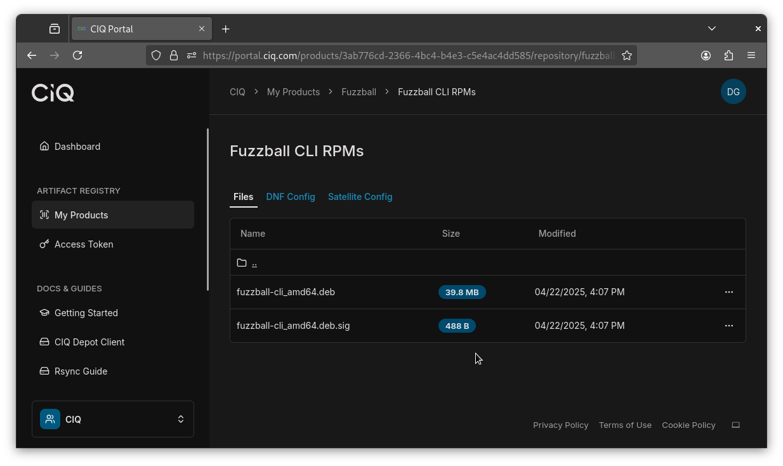Click file name fuzzball-cli_amd64.deb.sig
This screenshot has height=466, width=783.
[x=293, y=326]
